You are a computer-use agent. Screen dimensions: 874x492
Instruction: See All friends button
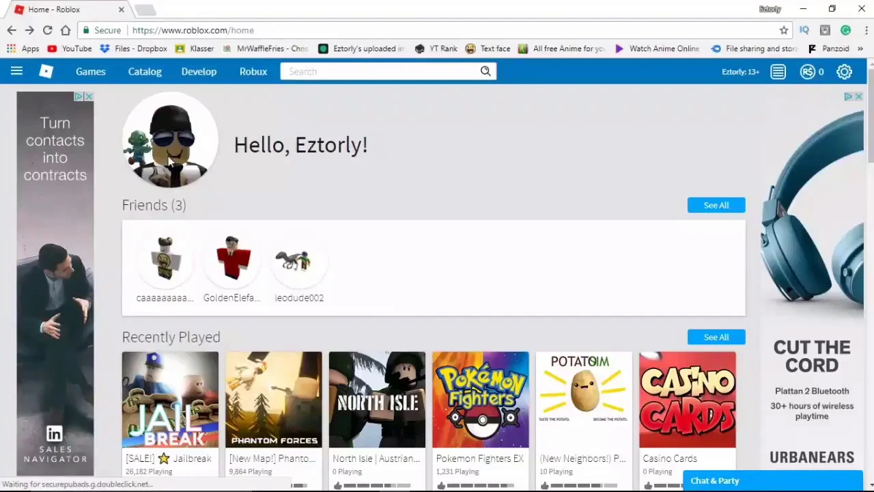coord(716,205)
